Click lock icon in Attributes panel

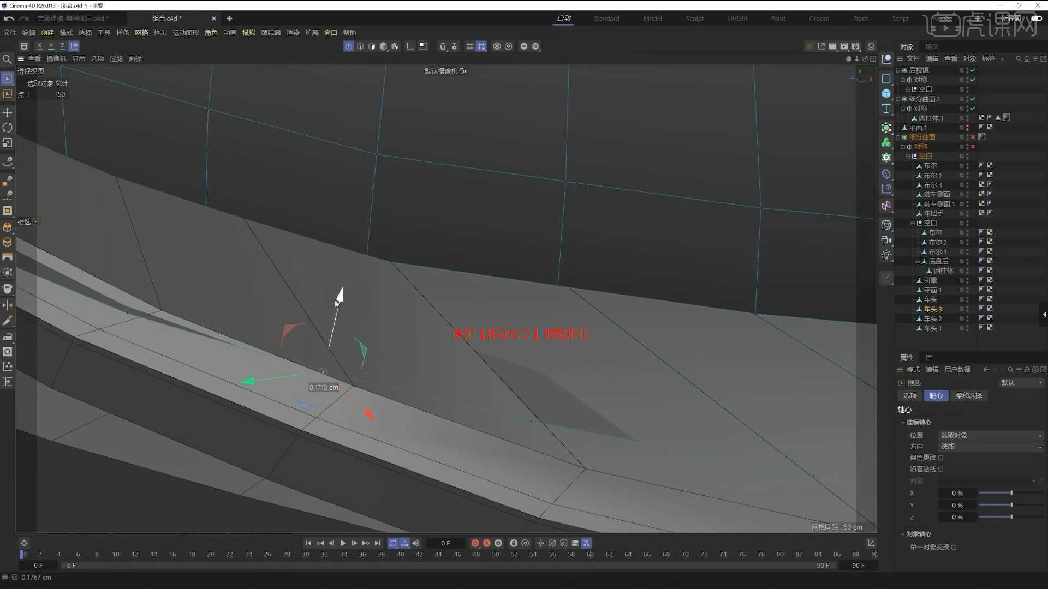tap(1027, 370)
